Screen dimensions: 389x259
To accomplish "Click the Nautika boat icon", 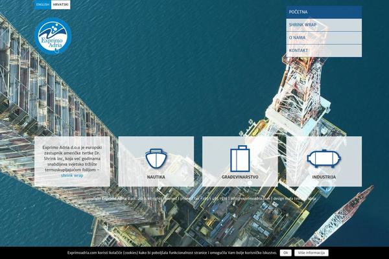I will click(x=156, y=159).
